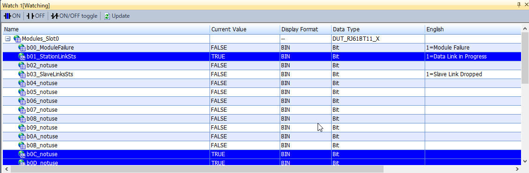Click the Update refresh icon
Viewport: 529px width, 173px height.
click(x=107, y=16)
